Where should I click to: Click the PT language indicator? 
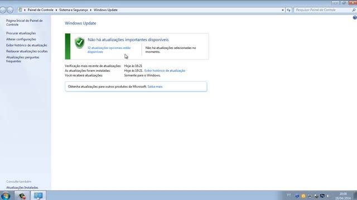(289, 195)
